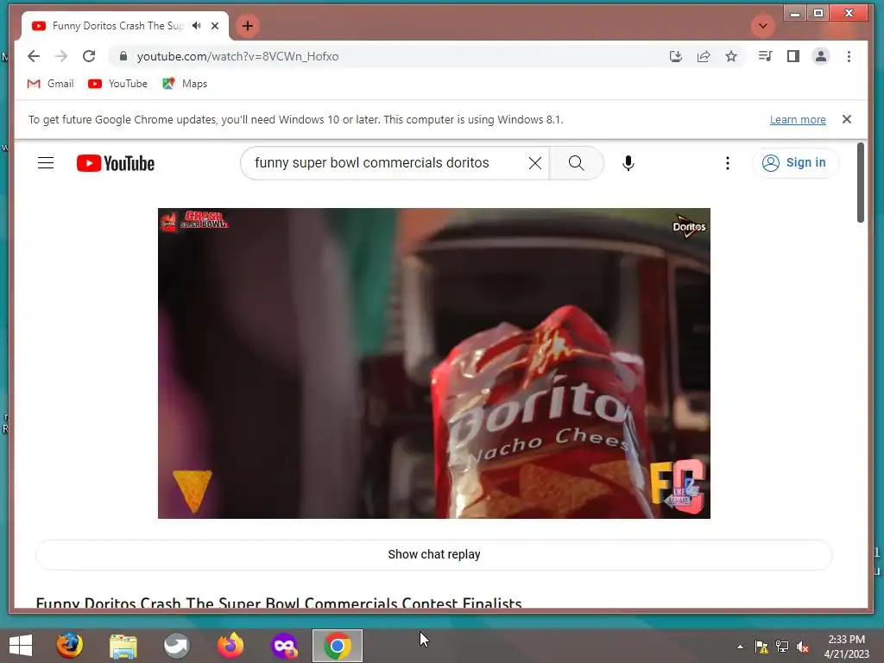This screenshot has height=663, width=884.
Task: Go back using the browser back arrow
Action: (34, 56)
